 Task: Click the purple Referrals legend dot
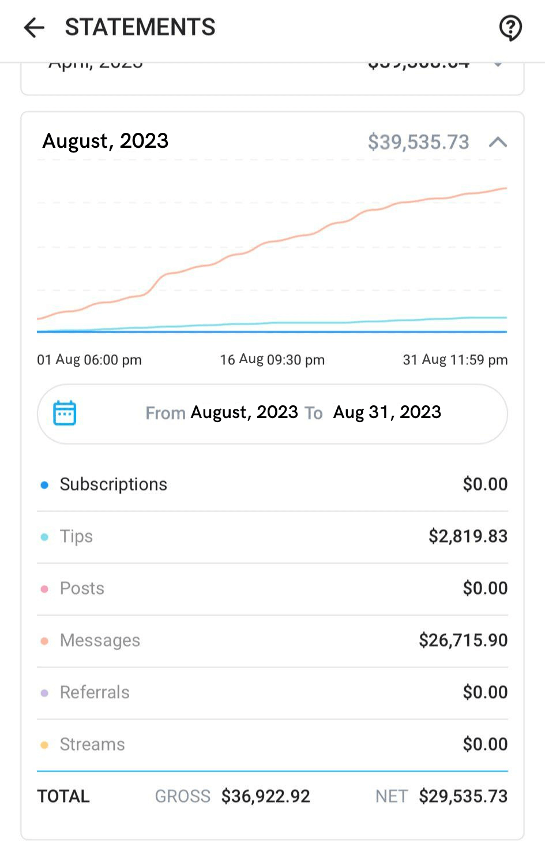click(44, 693)
